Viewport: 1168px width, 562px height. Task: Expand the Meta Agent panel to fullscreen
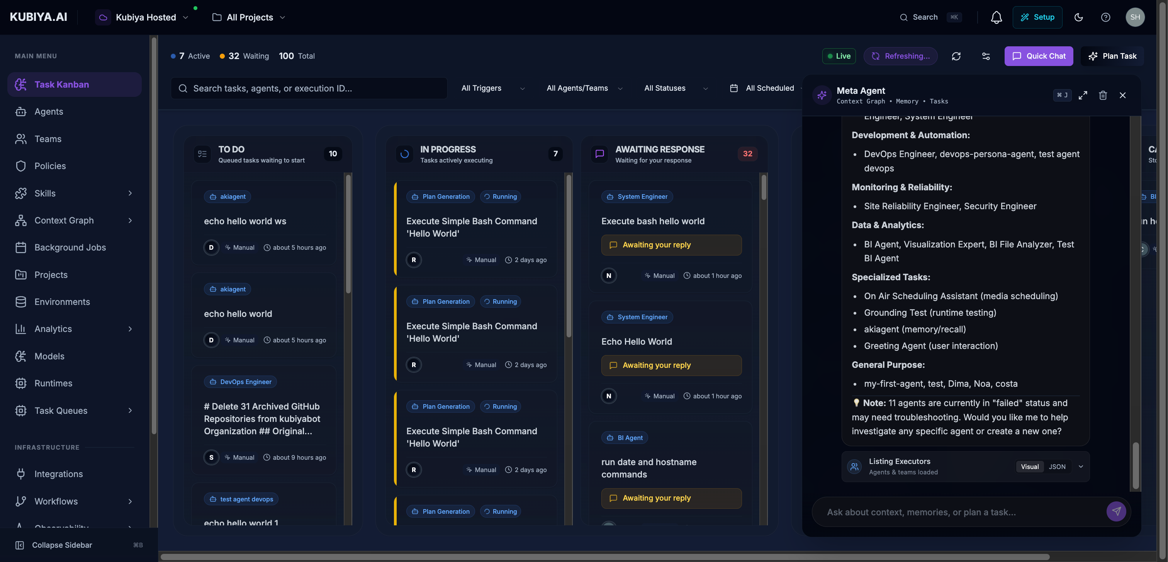(x=1083, y=95)
